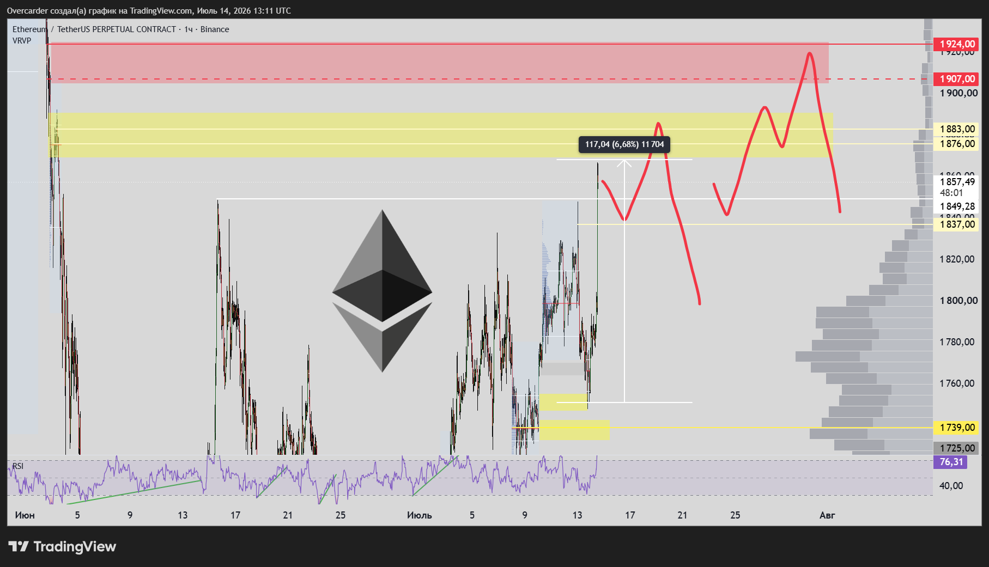The height and width of the screenshot is (567, 989).
Task: Select the 1 780,00 axis value
Action: click(957, 342)
